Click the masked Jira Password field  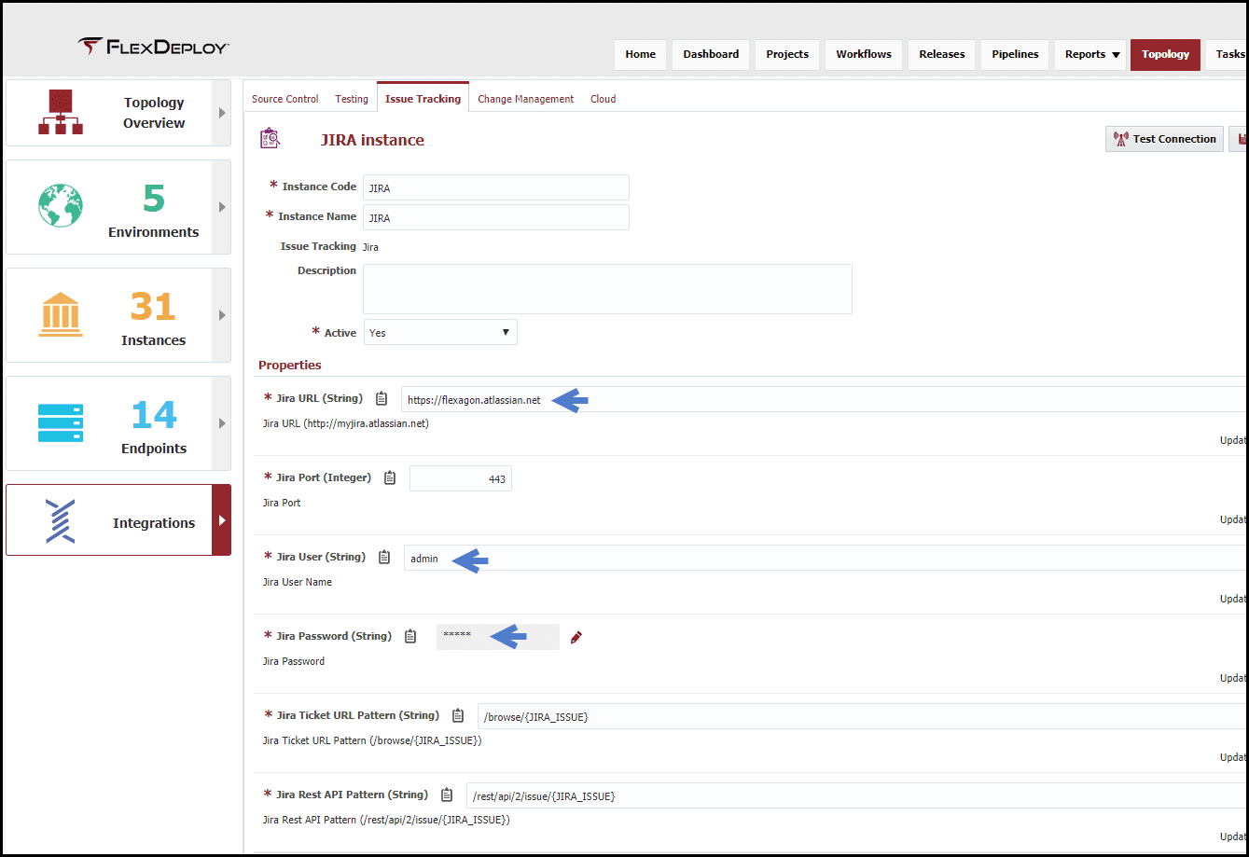pos(498,637)
